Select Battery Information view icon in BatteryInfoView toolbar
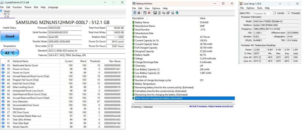Image resolution: width=305 pixels, height=132 pixels. pyautogui.click(x=135, y=13)
